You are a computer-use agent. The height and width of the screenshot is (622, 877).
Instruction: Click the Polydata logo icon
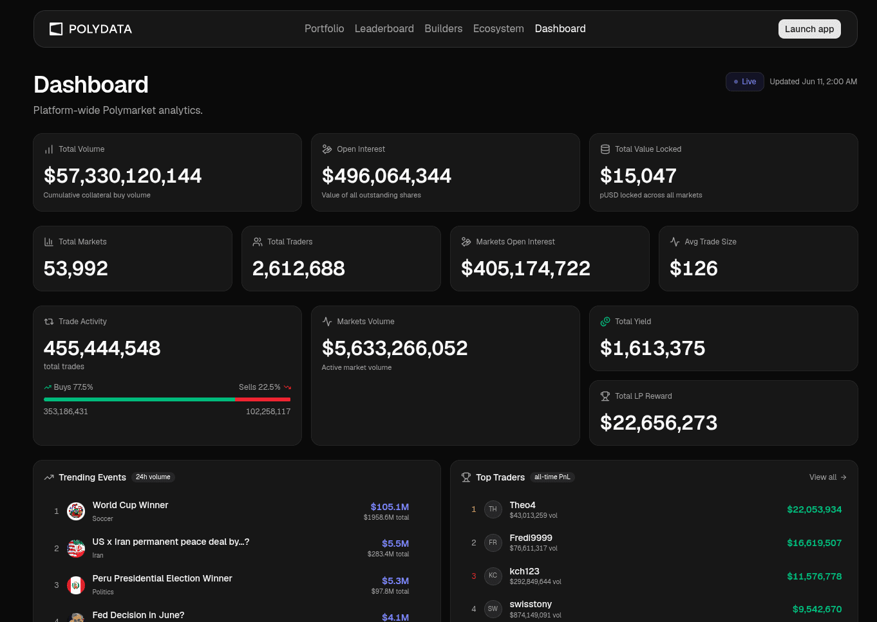56,29
